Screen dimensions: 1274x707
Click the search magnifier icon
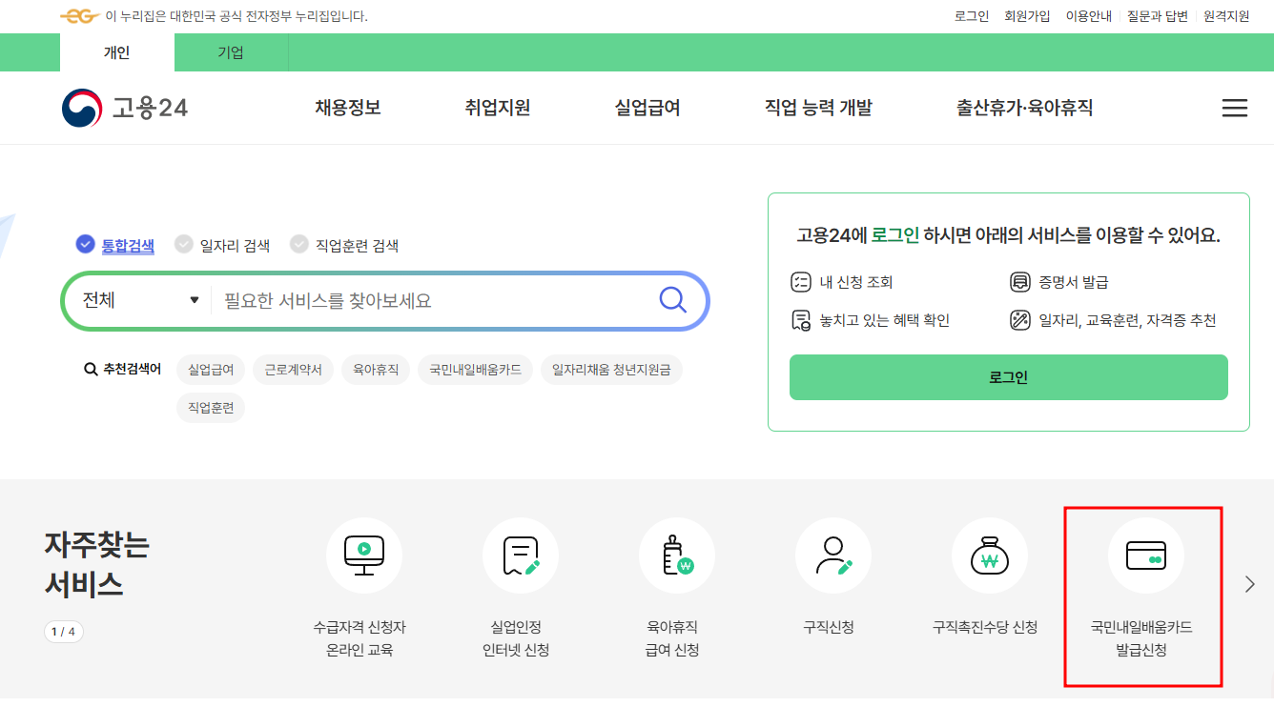[673, 300]
